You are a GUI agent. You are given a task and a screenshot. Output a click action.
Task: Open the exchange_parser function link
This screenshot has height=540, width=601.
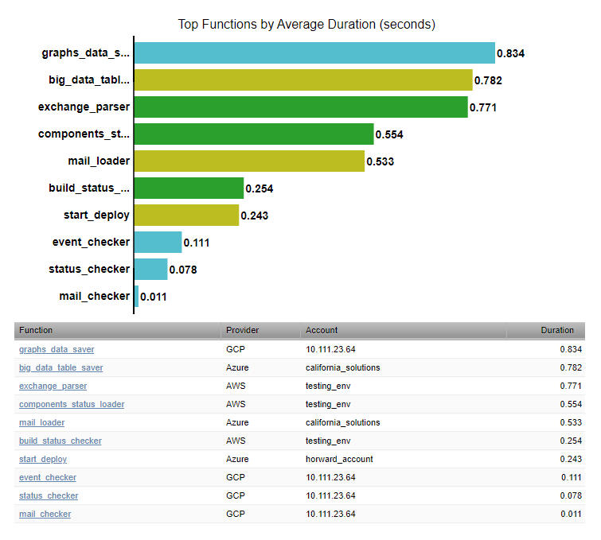pyautogui.click(x=53, y=386)
